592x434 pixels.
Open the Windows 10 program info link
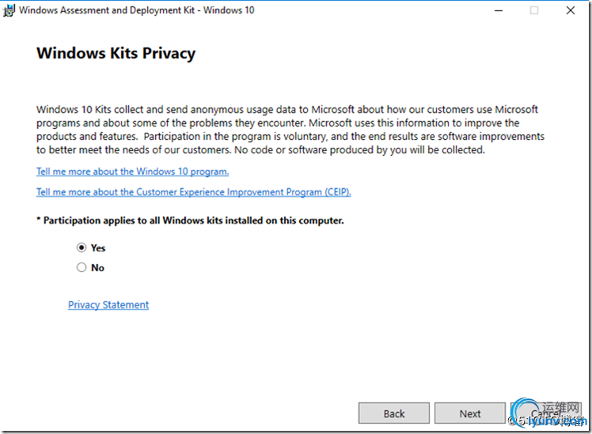point(132,172)
